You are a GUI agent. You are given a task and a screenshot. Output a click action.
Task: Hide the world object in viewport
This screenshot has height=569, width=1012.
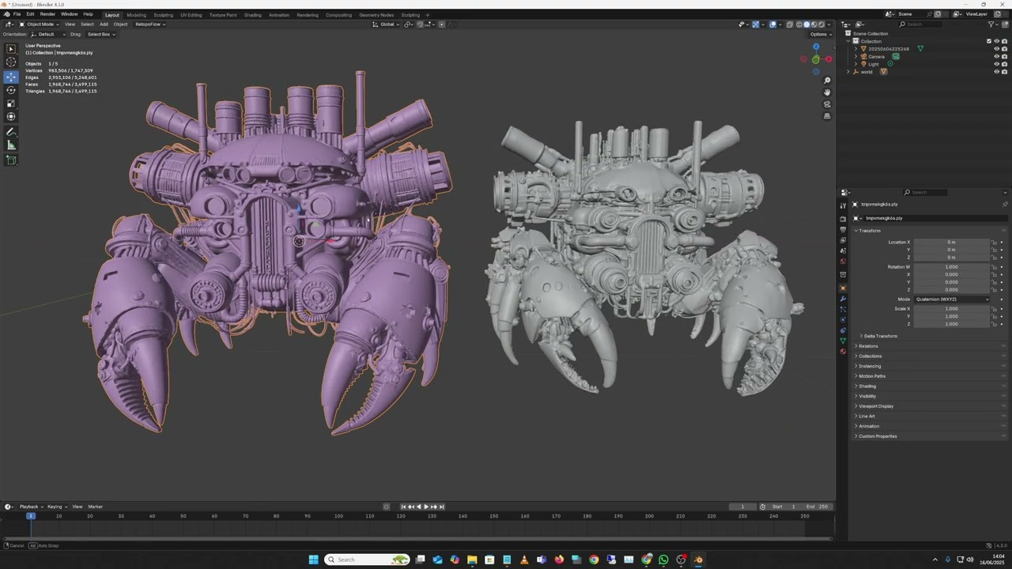[996, 72]
